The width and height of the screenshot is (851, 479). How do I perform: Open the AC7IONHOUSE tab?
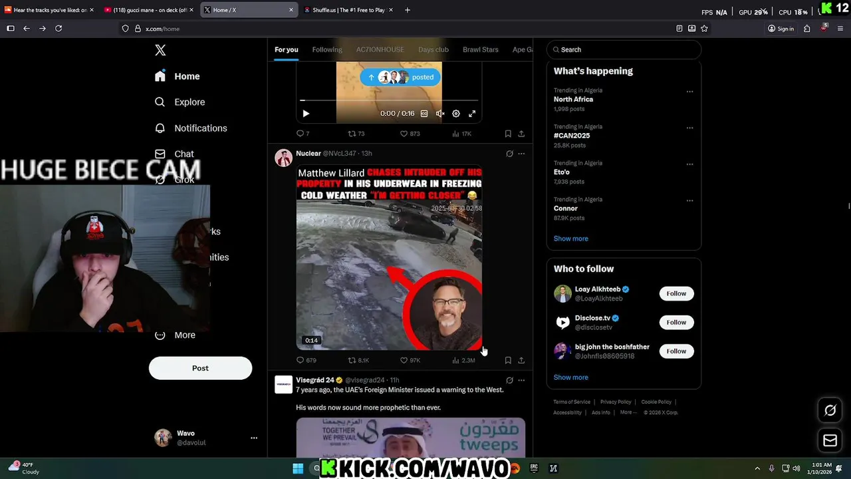[x=380, y=50]
